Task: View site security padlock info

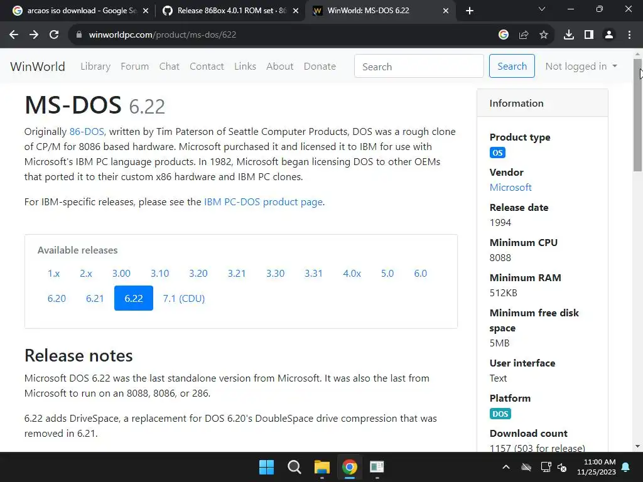Action: coord(79,35)
